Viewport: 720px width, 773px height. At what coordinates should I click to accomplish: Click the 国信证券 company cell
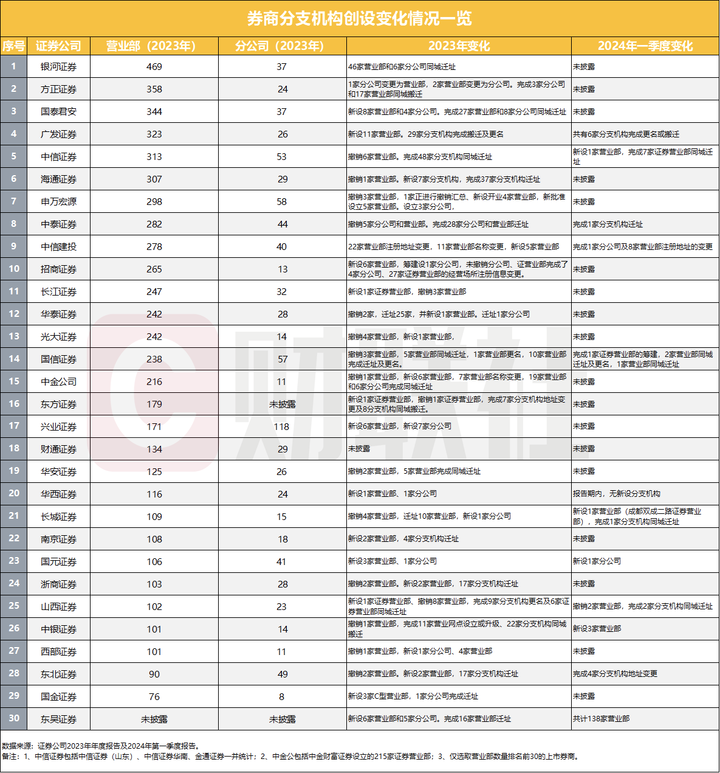[x=58, y=359]
